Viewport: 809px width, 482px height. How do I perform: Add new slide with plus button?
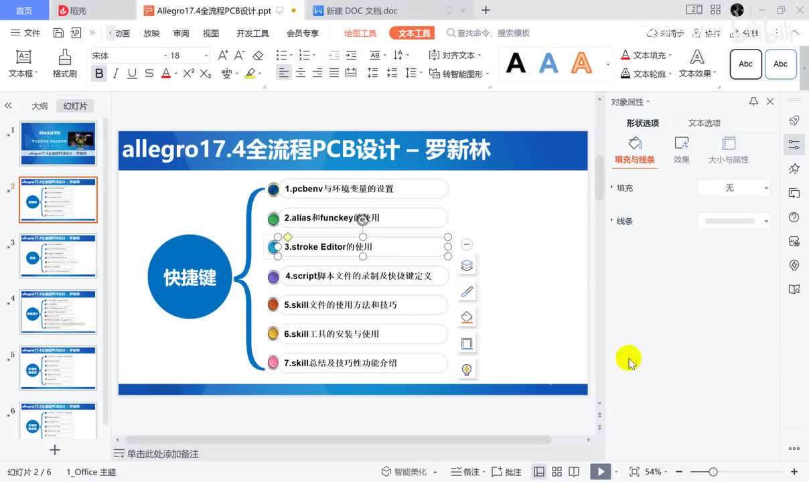tap(55, 450)
